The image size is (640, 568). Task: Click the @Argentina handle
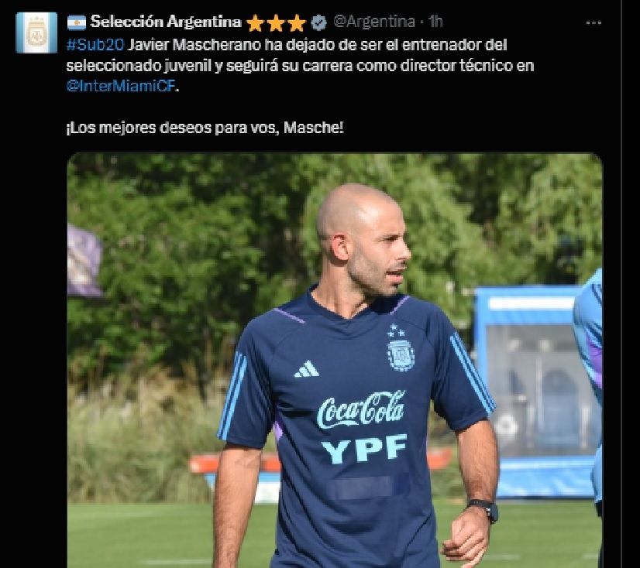[374, 21]
